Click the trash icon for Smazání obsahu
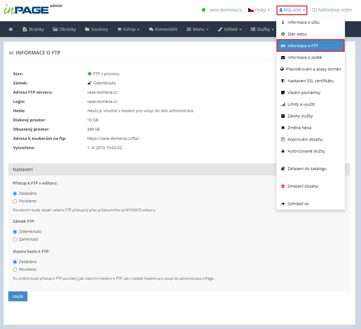The width and height of the screenshot is (361, 329). 283,186
